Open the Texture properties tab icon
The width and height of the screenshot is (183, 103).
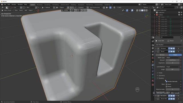pyautogui.click(x=153, y=85)
